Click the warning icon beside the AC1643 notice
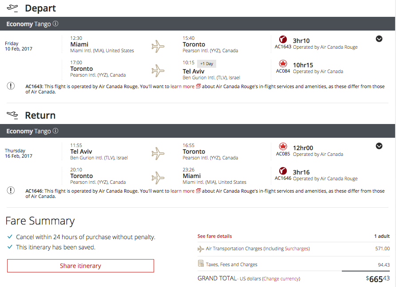Viewport: 396px width, 287px height. pyautogui.click(x=11, y=86)
